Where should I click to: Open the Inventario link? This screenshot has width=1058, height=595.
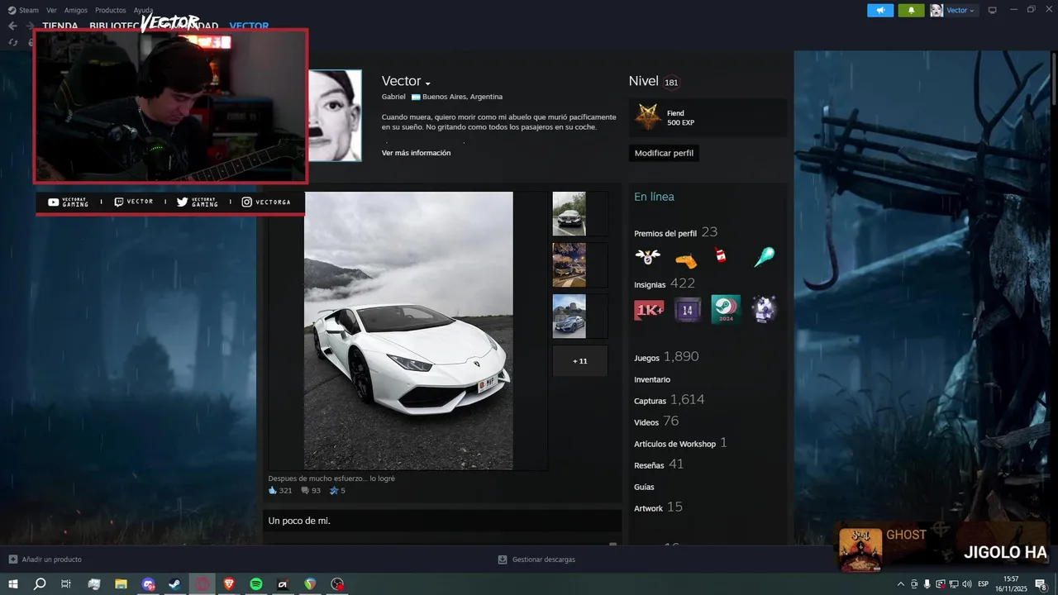click(x=652, y=379)
